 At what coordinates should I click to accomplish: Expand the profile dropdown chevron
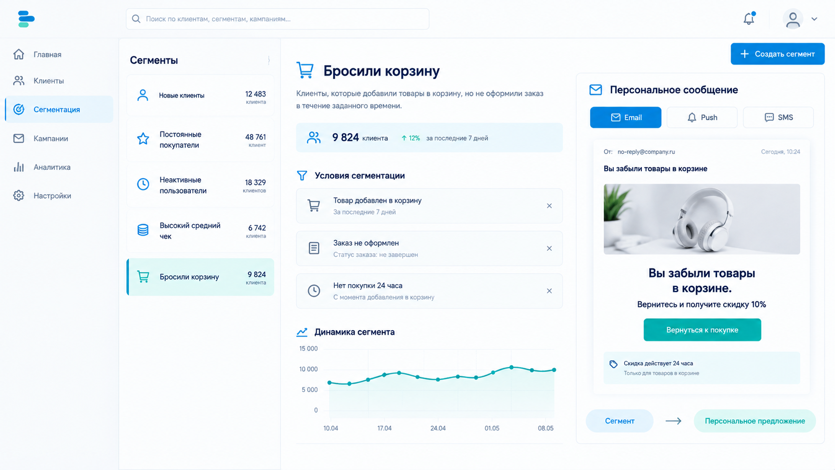click(815, 19)
